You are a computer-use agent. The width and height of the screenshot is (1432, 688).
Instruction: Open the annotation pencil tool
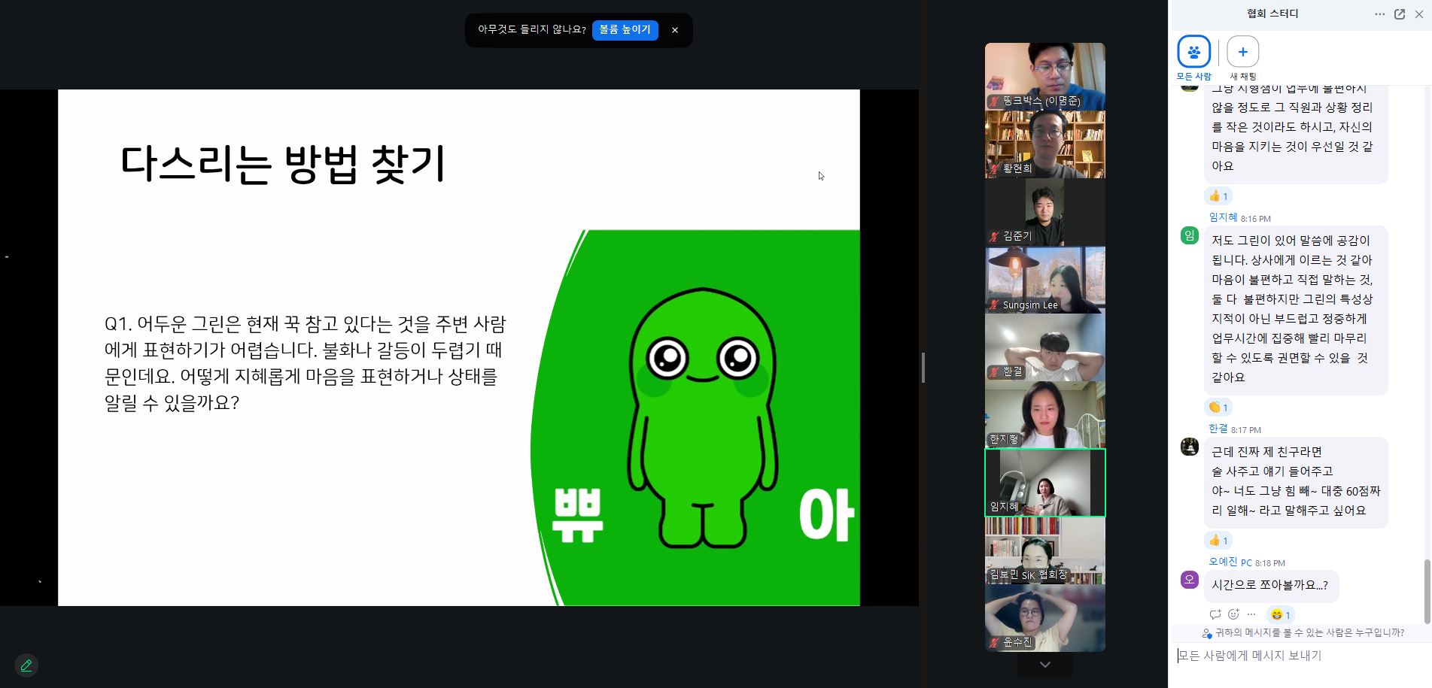click(x=26, y=665)
